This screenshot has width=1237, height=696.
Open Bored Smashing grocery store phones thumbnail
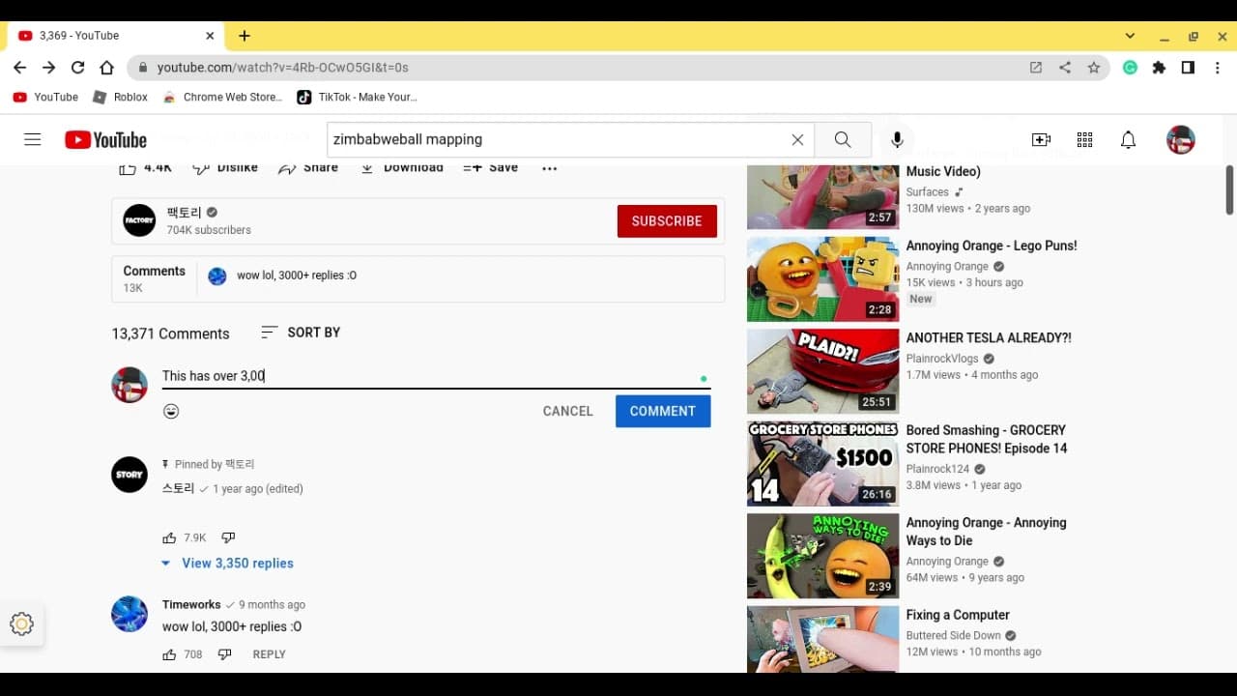(822, 464)
